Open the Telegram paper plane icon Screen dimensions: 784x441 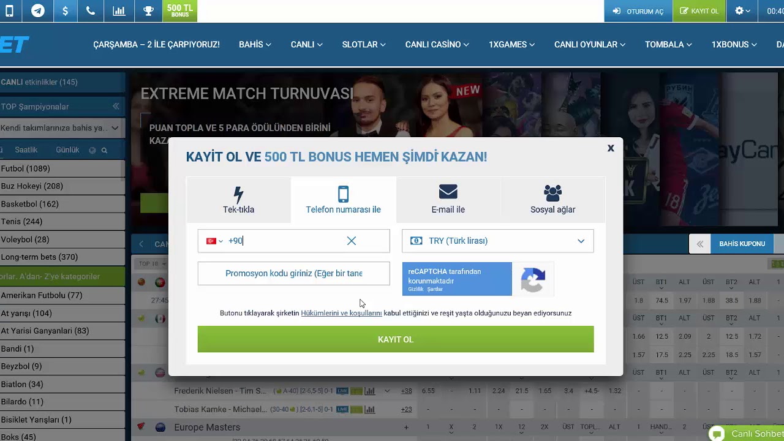38,11
